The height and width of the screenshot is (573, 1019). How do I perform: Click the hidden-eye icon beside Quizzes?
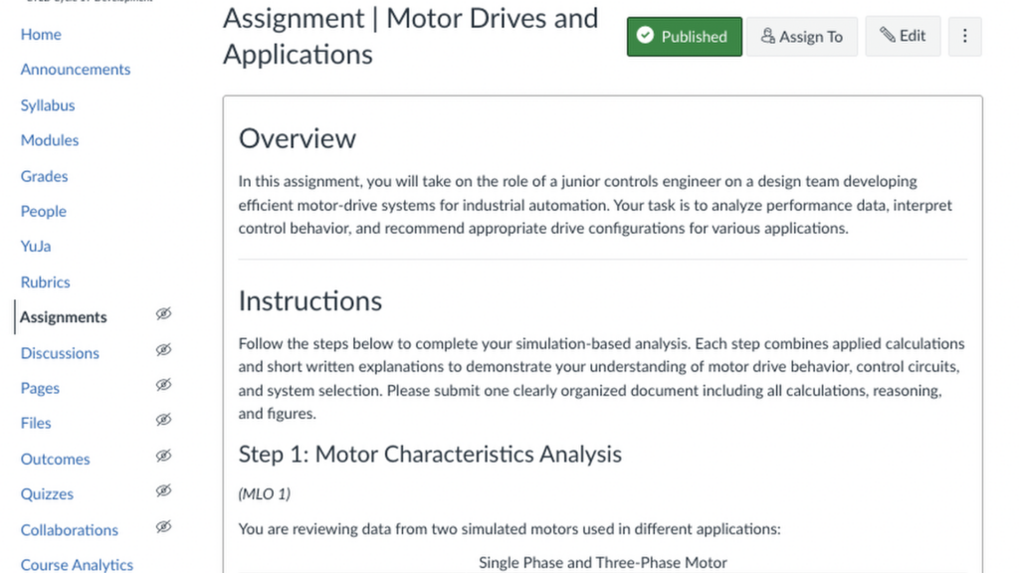tap(163, 490)
